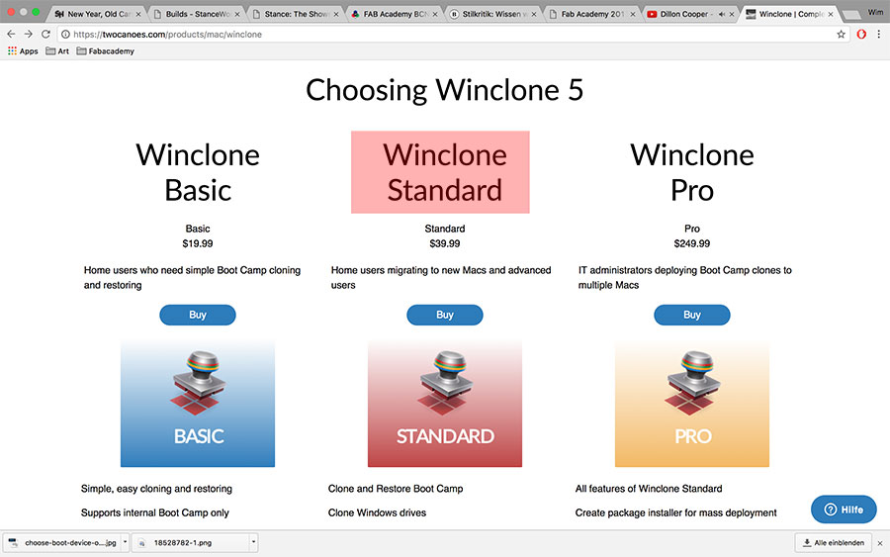Click 'Clone and Restore Boot Camp' text
The width and height of the screenshot is (890, 557).
(x=396, y=489)
